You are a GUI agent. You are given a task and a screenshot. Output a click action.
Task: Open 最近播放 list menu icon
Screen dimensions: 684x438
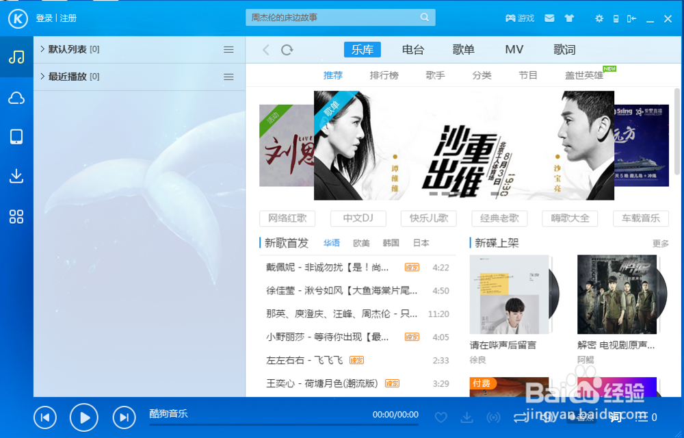[x=228, y=77]
